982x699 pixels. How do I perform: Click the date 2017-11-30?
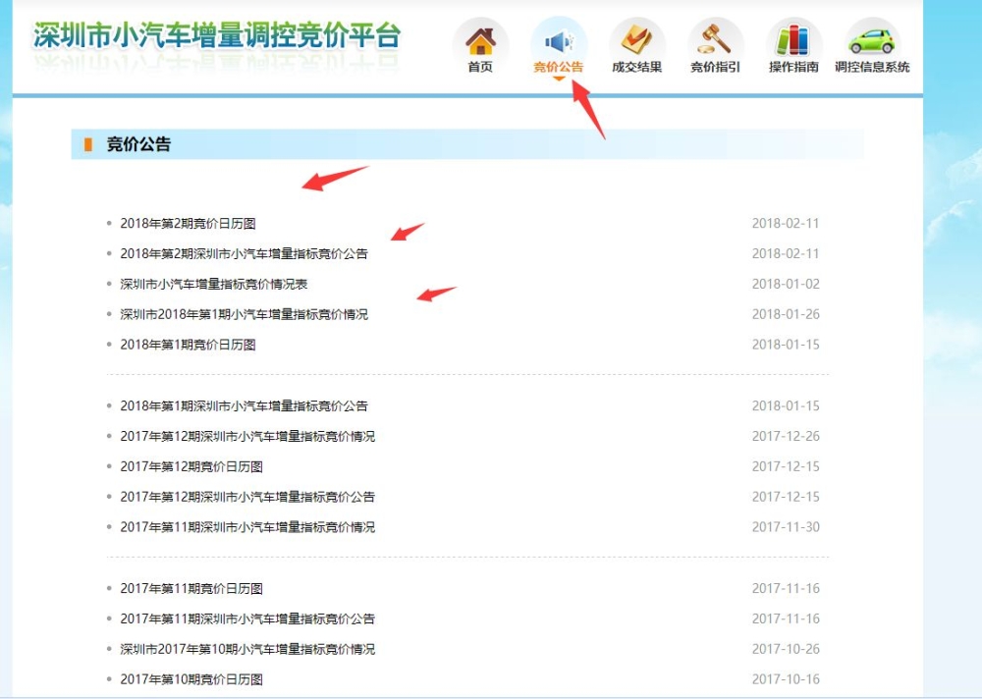[x=786, y=527]
